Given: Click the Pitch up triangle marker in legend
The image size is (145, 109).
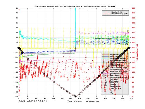Looking at the screenshot, I should tap(106, 85).
